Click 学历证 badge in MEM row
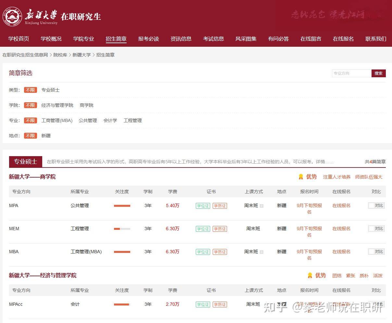The image size is (392, 323). pos(220,229)
